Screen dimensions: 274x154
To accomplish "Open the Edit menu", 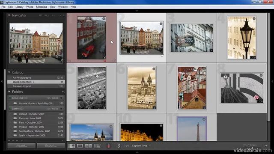I will [x=10, y=7].
